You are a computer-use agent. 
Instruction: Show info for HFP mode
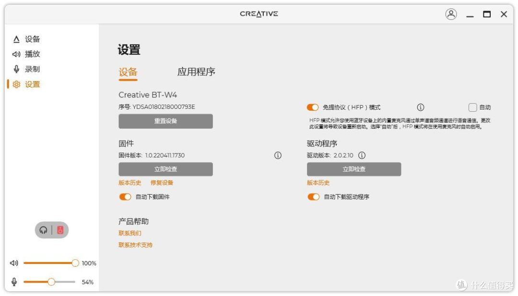420,107
